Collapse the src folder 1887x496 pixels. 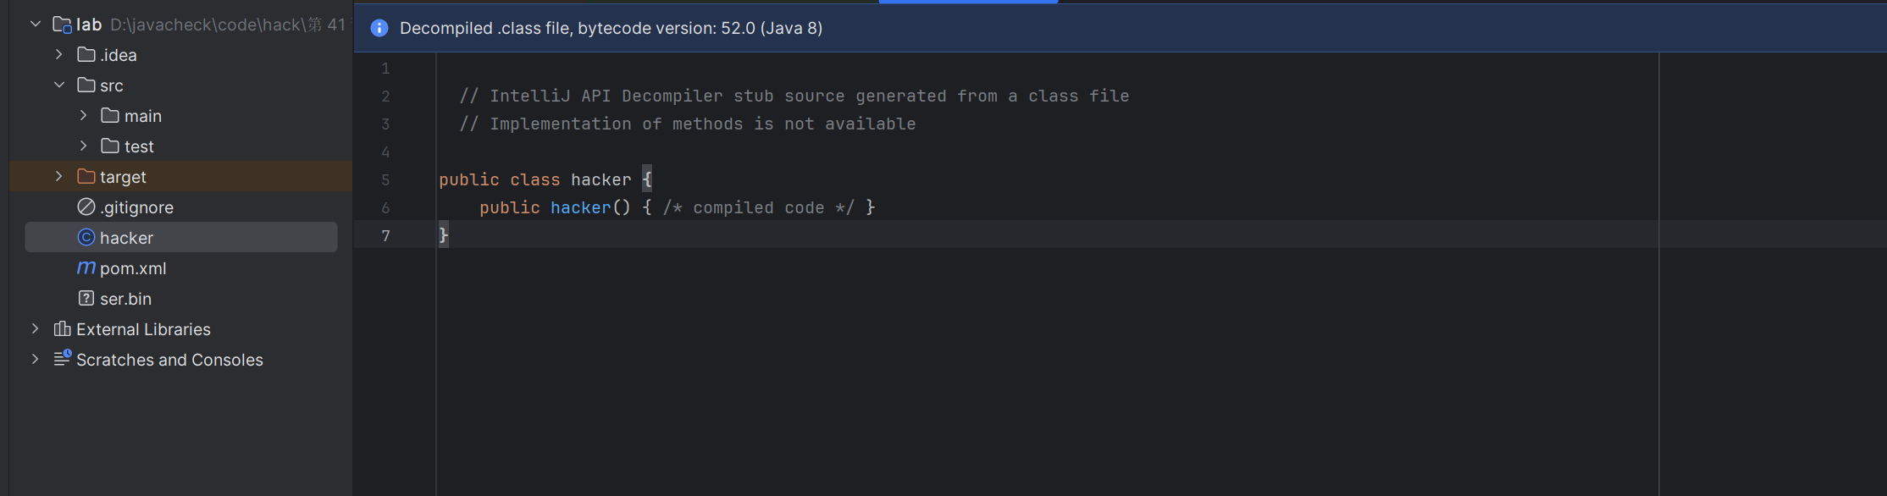click(x=59, y=85)
